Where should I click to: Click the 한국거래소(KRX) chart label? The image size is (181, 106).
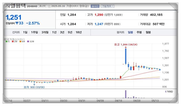click(14, 39)
